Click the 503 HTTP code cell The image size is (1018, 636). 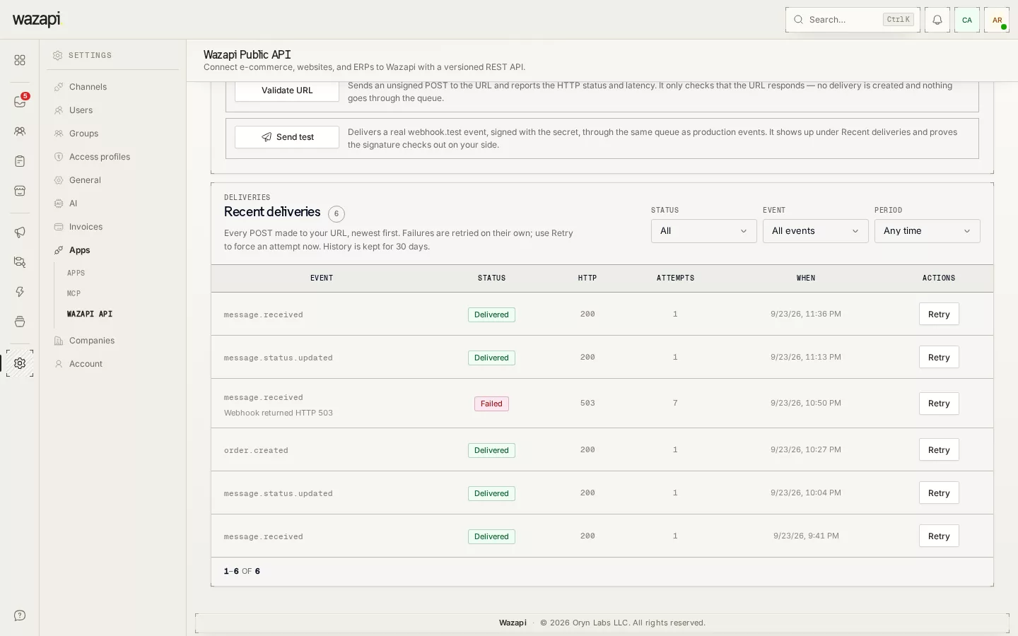587,403
